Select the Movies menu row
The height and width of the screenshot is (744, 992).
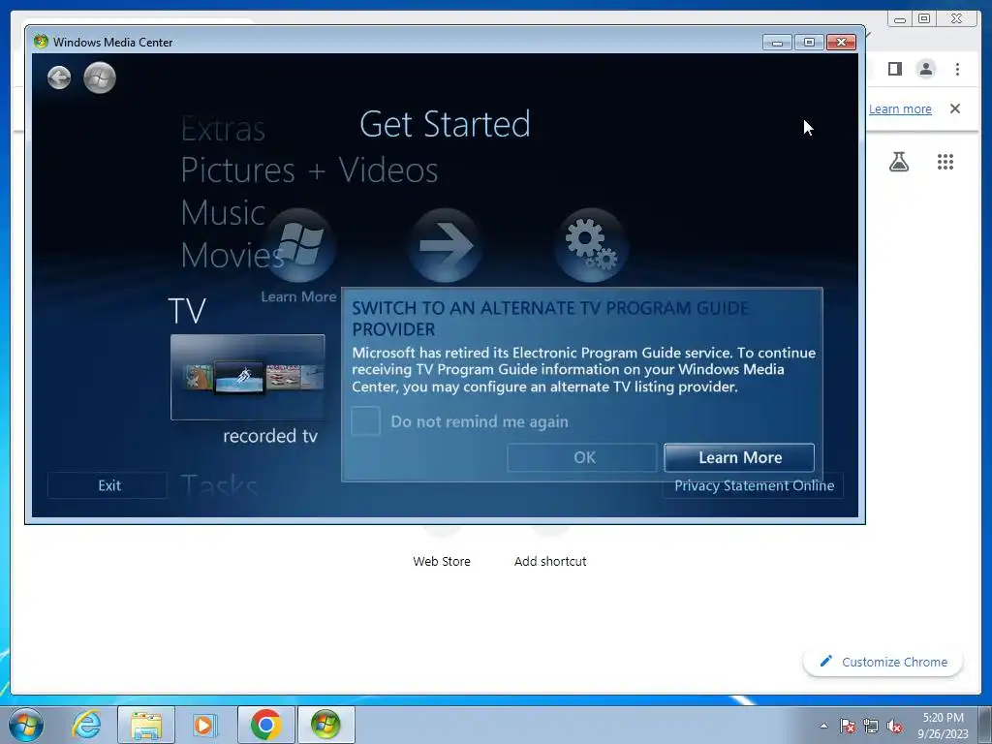[232, 255]
